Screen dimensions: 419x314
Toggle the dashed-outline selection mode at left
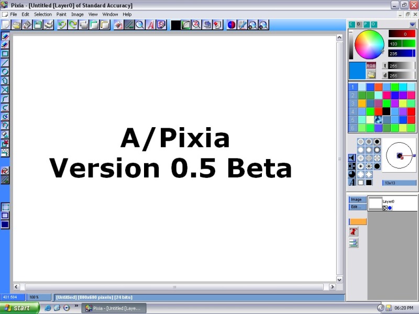[5, 207]
